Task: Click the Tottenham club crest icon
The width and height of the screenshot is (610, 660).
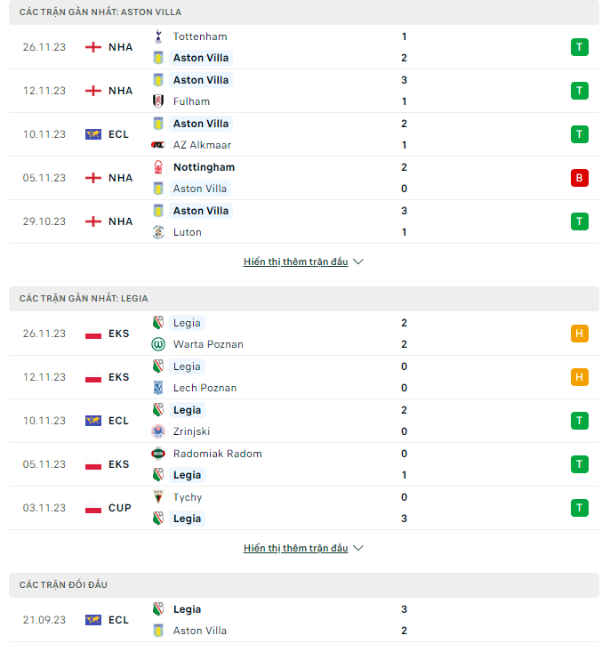Action: coord(158,36)
